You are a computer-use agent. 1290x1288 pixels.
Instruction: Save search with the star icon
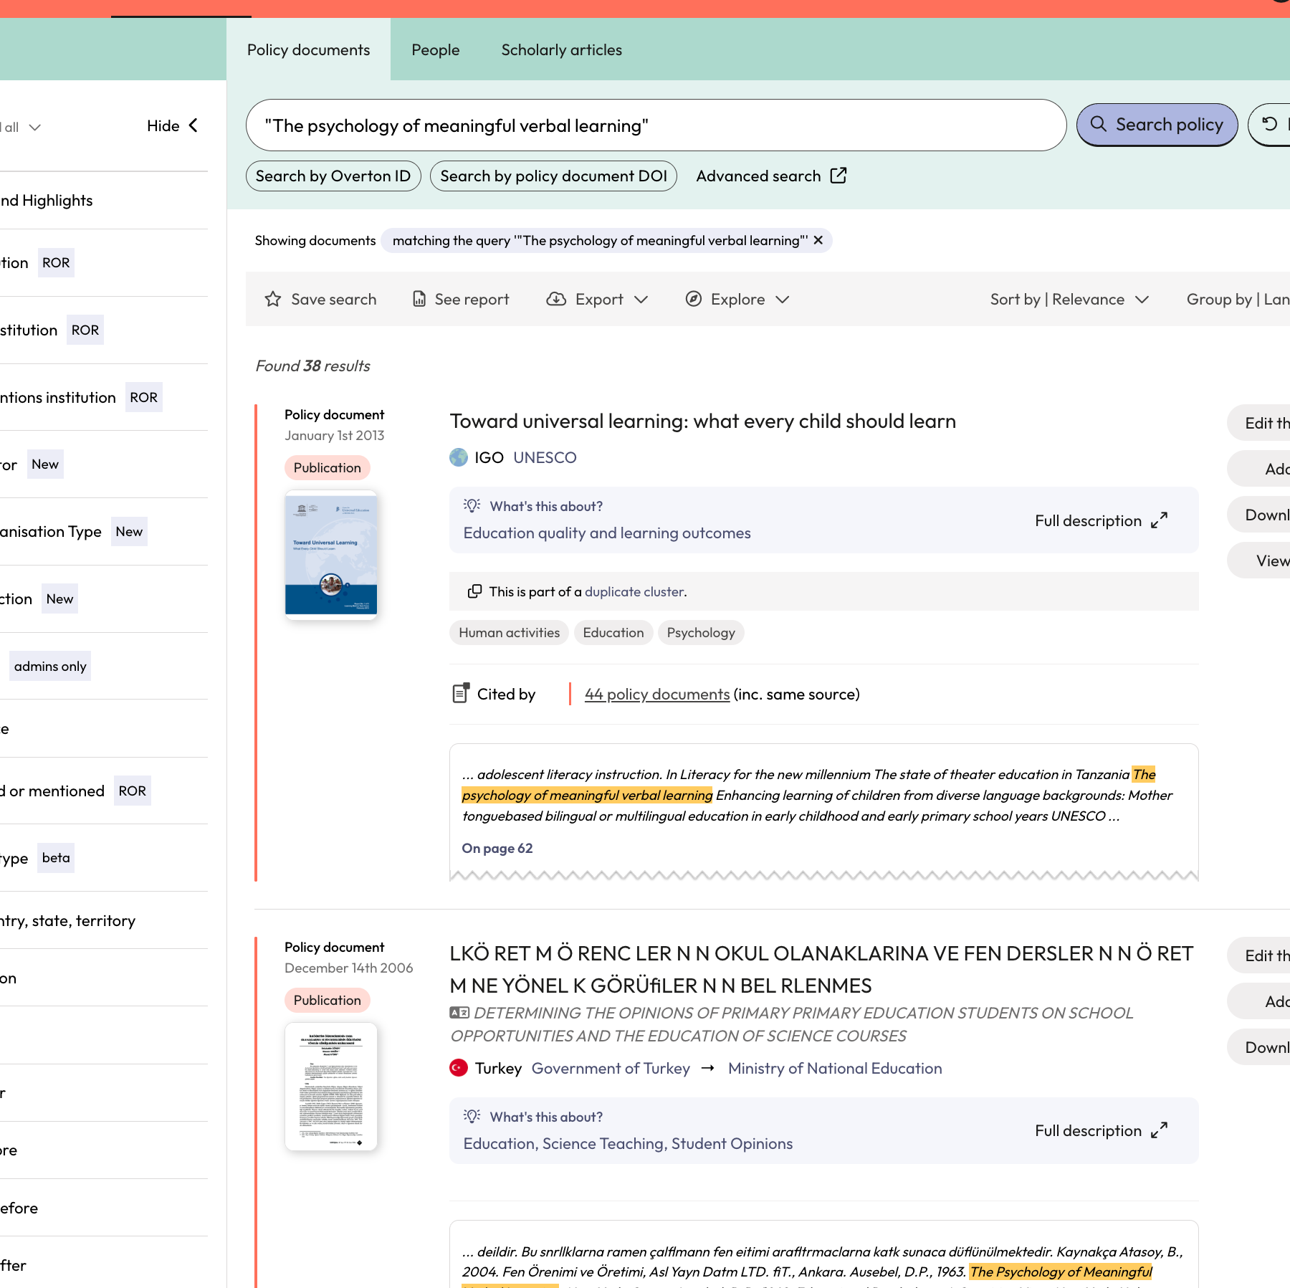tap(320, 299)
